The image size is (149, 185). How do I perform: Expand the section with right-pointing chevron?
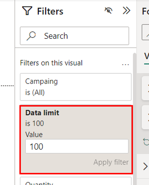(145, 166)
